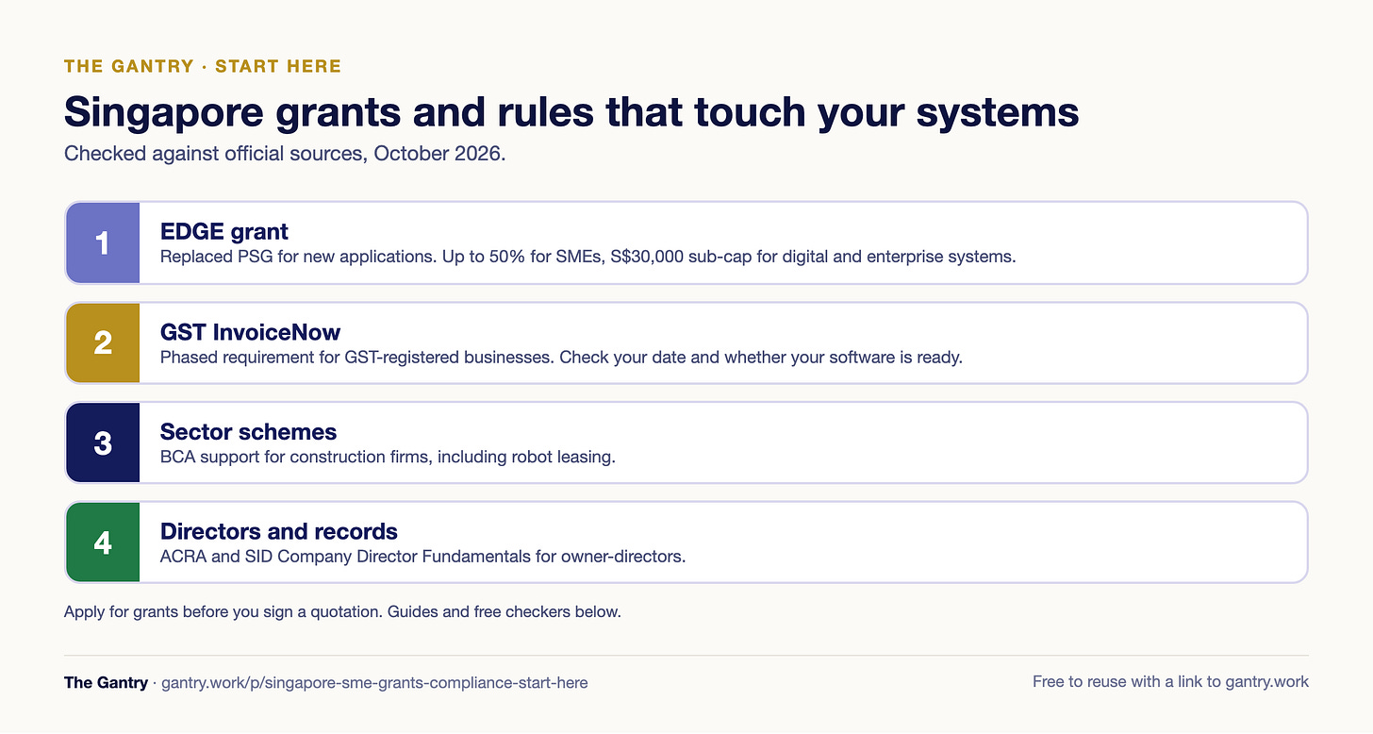Viewport: 1373px width, 734px height.
Task: Click 'THE GANTRY · START HERE' kicker text
Action: (203, 66)
